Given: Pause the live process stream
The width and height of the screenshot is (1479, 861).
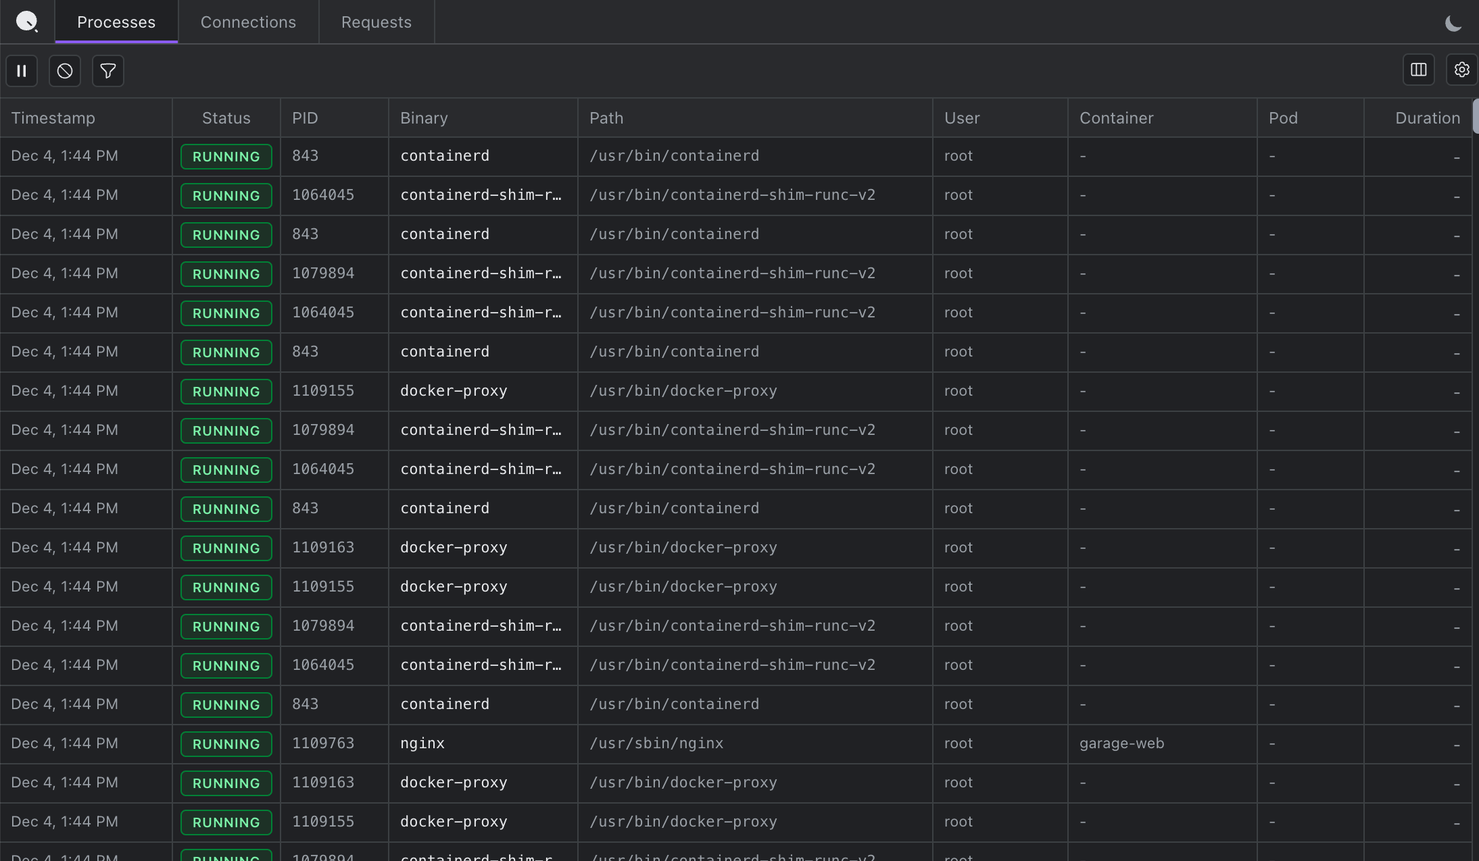Looking at the screenshot, I should (x=22, y=70).
